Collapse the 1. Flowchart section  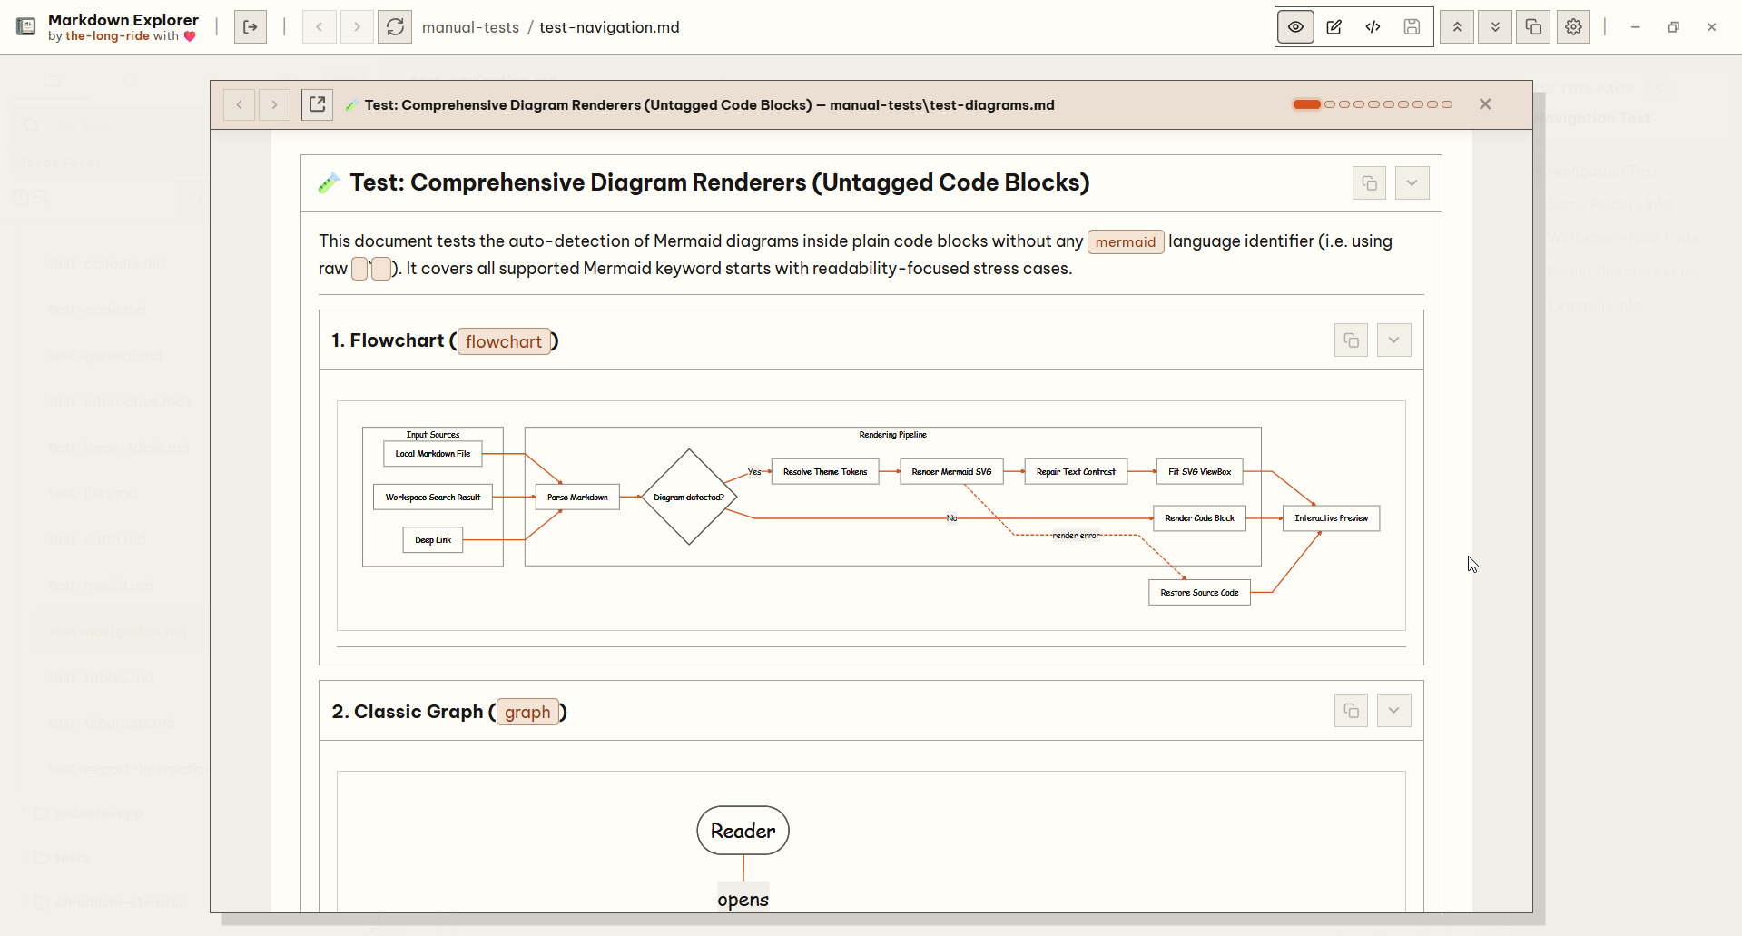pyautogui.click(x=1393, y=340)
